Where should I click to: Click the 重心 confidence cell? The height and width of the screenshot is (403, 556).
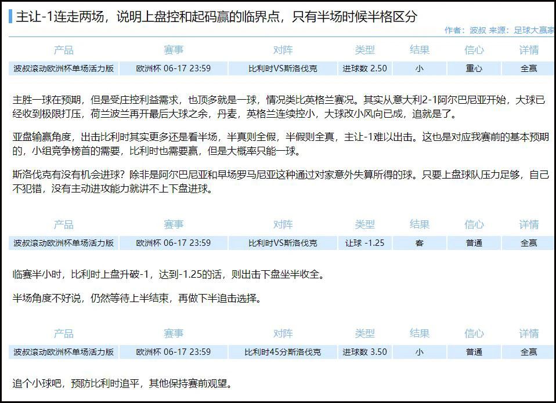(474, 68)
